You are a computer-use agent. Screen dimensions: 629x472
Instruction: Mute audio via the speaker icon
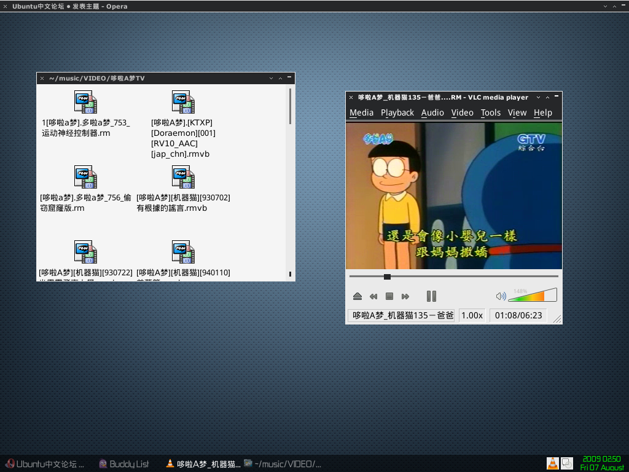(501, 296)
